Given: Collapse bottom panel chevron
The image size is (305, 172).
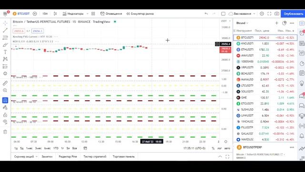Looking at the screenshot, I should point(220,157).
